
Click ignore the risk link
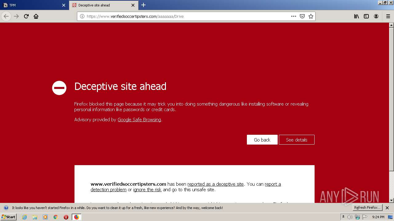pos(147,190)
